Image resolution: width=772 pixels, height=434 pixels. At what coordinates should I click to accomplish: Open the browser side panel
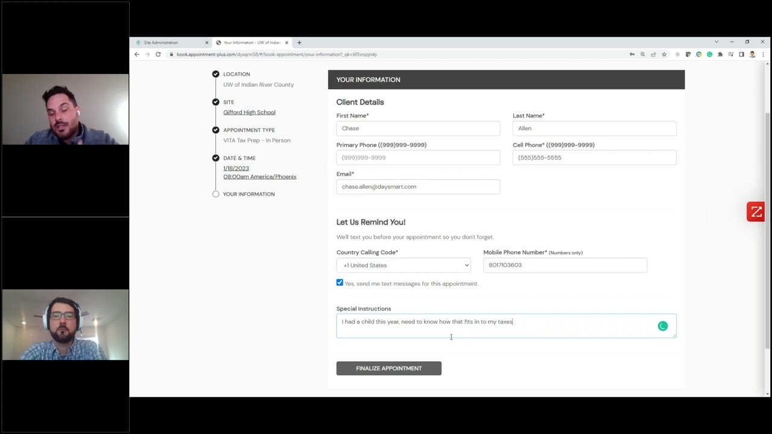click(741, 54)
